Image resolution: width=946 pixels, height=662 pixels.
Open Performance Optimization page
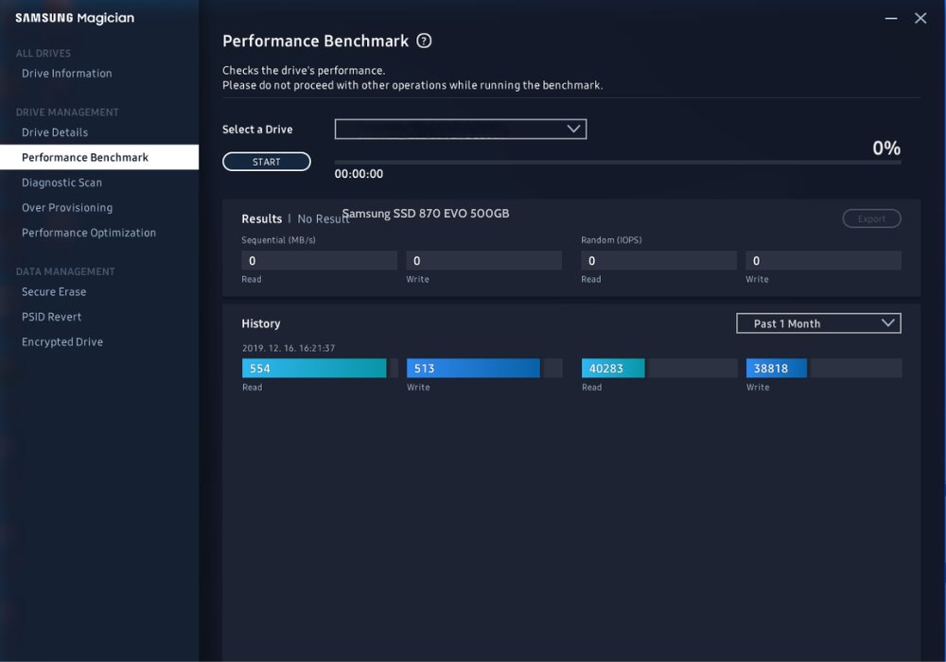(89, 233)
